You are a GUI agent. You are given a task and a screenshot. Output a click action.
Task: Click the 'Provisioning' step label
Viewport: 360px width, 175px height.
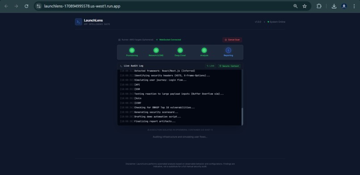click(132, 56)
